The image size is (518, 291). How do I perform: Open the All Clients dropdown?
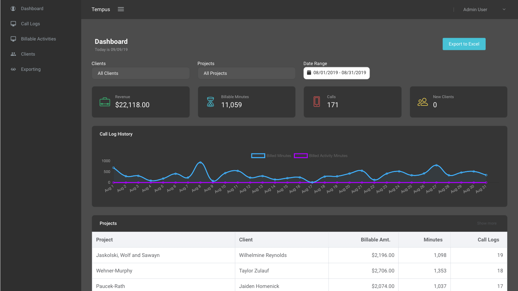141,73
